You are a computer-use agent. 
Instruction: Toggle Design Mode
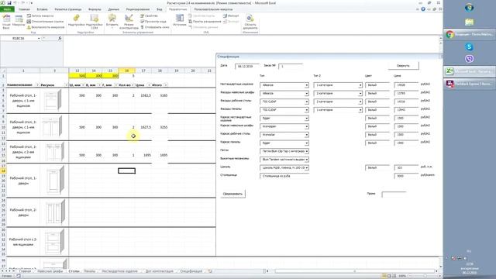click(x=129, y=22)
